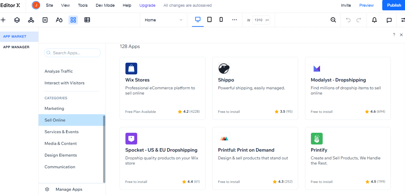Open the Content Manager table icon
This screenshot has width=405, height=195.
point(87,20)
